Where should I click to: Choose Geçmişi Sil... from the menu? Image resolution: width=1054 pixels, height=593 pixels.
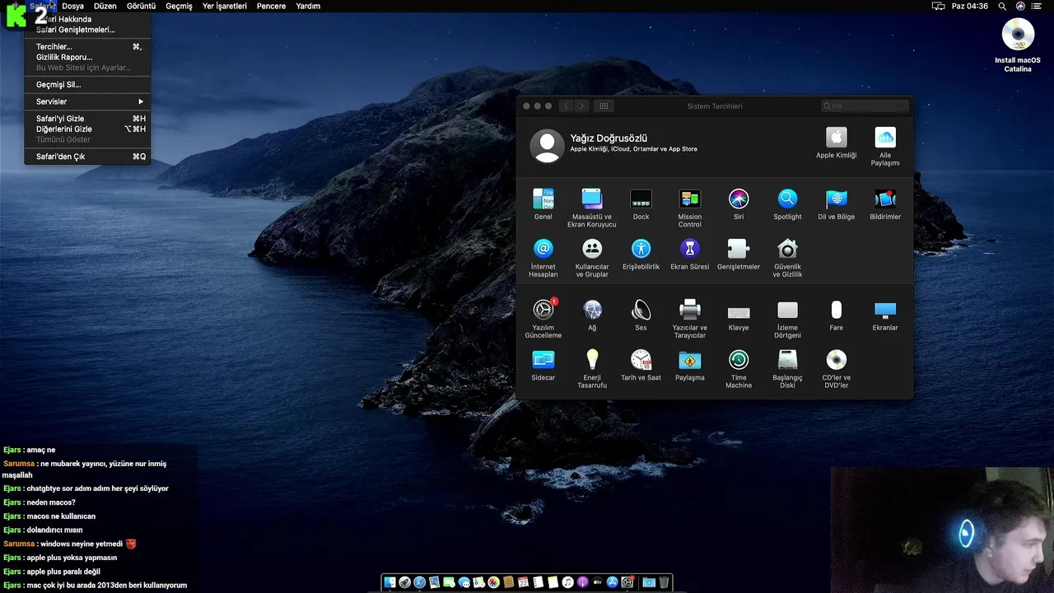87,85
